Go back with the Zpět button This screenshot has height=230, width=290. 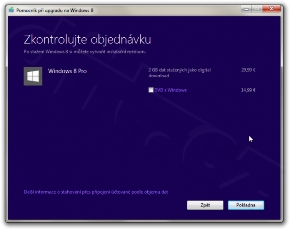[x=205, y=205]
